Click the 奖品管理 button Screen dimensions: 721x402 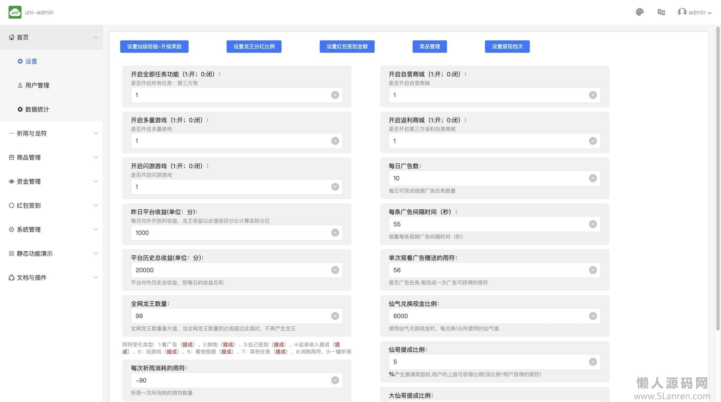(430, 46)
